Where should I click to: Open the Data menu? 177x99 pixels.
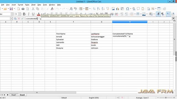(x=39, y=5)
